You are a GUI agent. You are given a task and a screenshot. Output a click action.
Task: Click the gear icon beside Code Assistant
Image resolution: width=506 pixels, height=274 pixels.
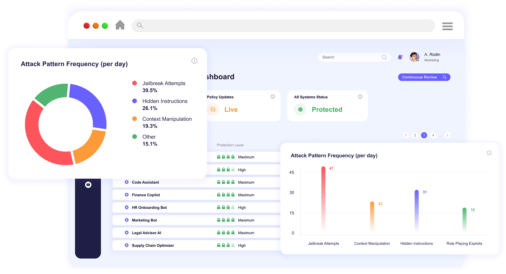point(127,182)
